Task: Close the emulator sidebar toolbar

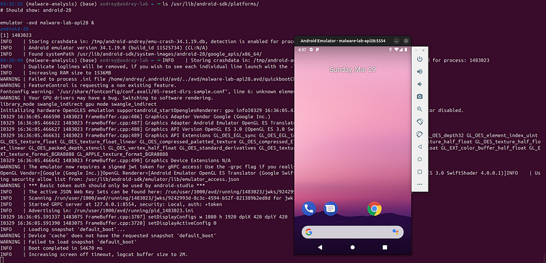Action: click(423, 51)
